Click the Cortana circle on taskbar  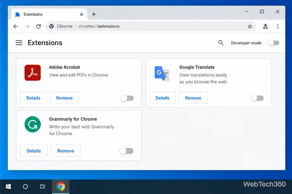[x=25, y=186]
